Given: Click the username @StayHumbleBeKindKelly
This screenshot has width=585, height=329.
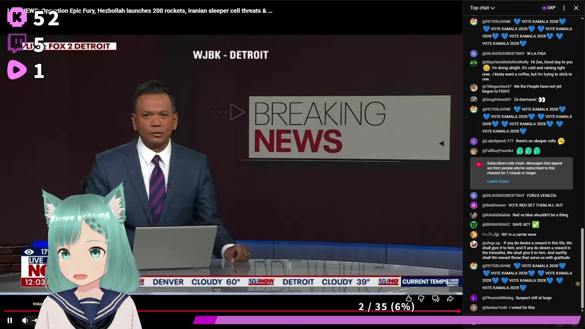Looking at the screenshot, I should [505, 62].
